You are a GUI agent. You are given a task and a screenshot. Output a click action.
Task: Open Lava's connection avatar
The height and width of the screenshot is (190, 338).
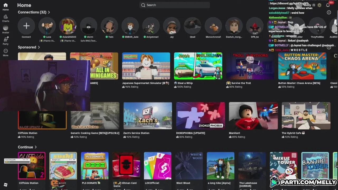[47, 26]
